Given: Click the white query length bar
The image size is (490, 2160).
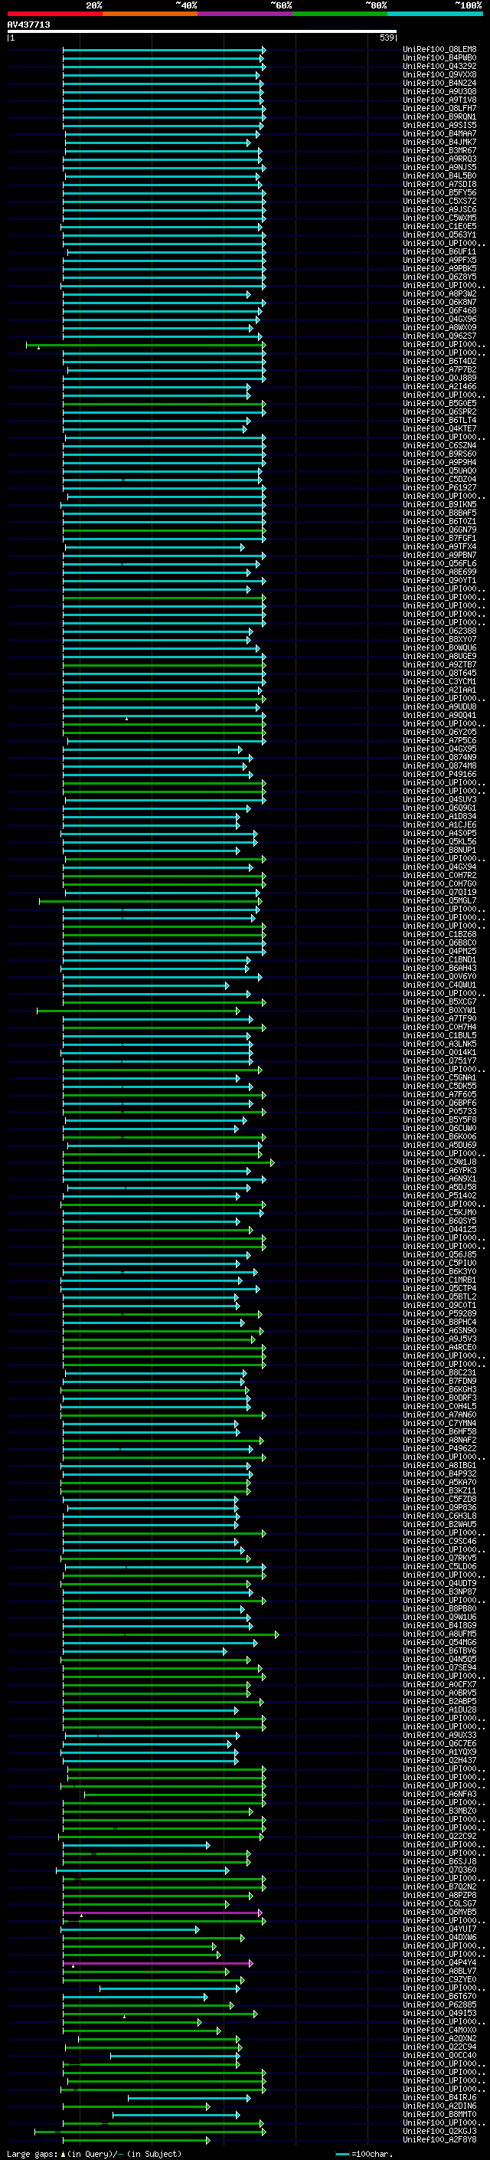Looking at the screenshot, I should 202,32.
